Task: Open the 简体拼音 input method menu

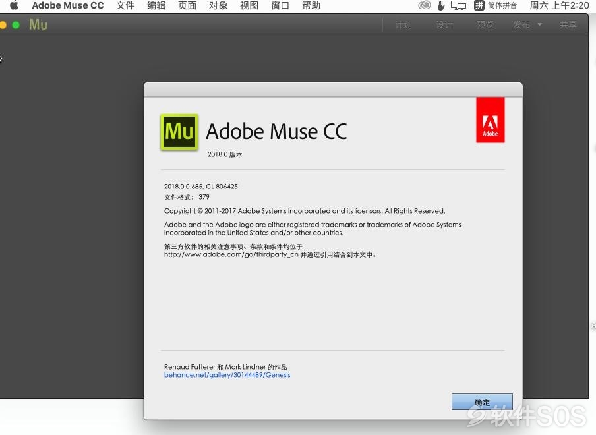Action: 496,5
